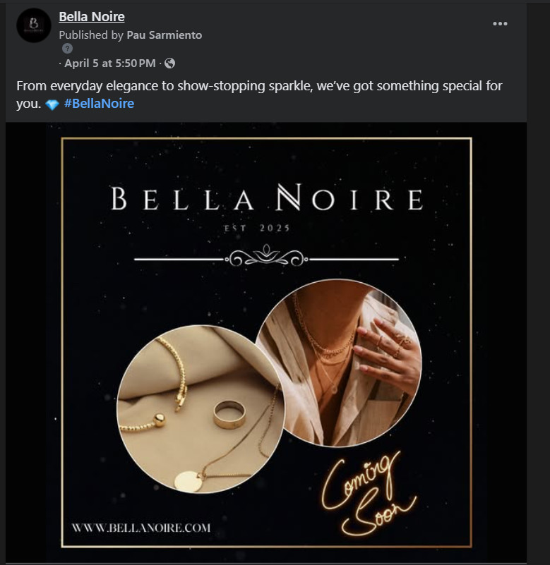
Task: Follow the #BellaNoire hashtag
Action: 99,104
